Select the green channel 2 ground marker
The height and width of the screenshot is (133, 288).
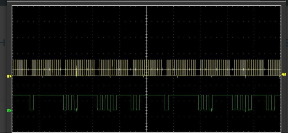tap(9, 111)
